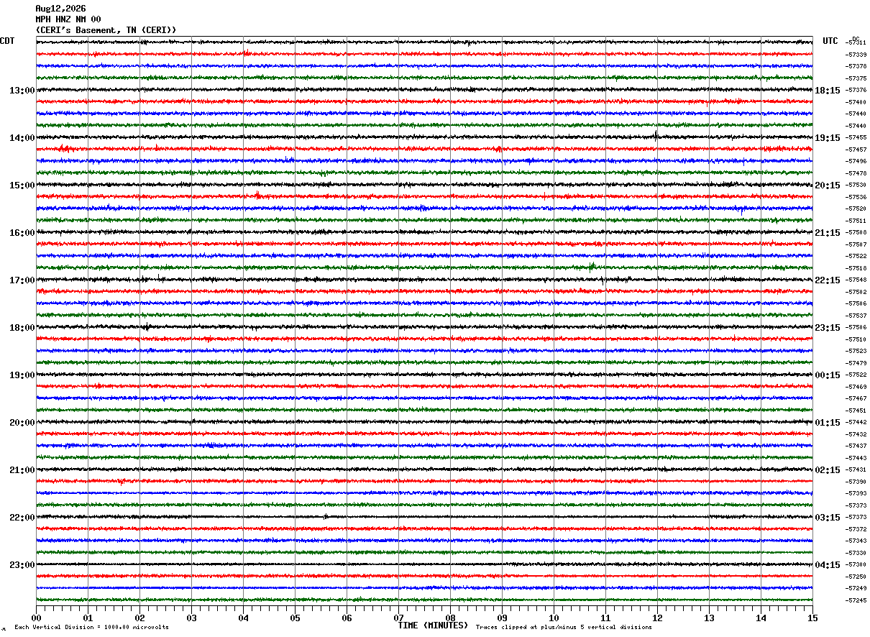Click the 21:00 CDT time label
Viewport: 870px width, 637px height.
22,469
